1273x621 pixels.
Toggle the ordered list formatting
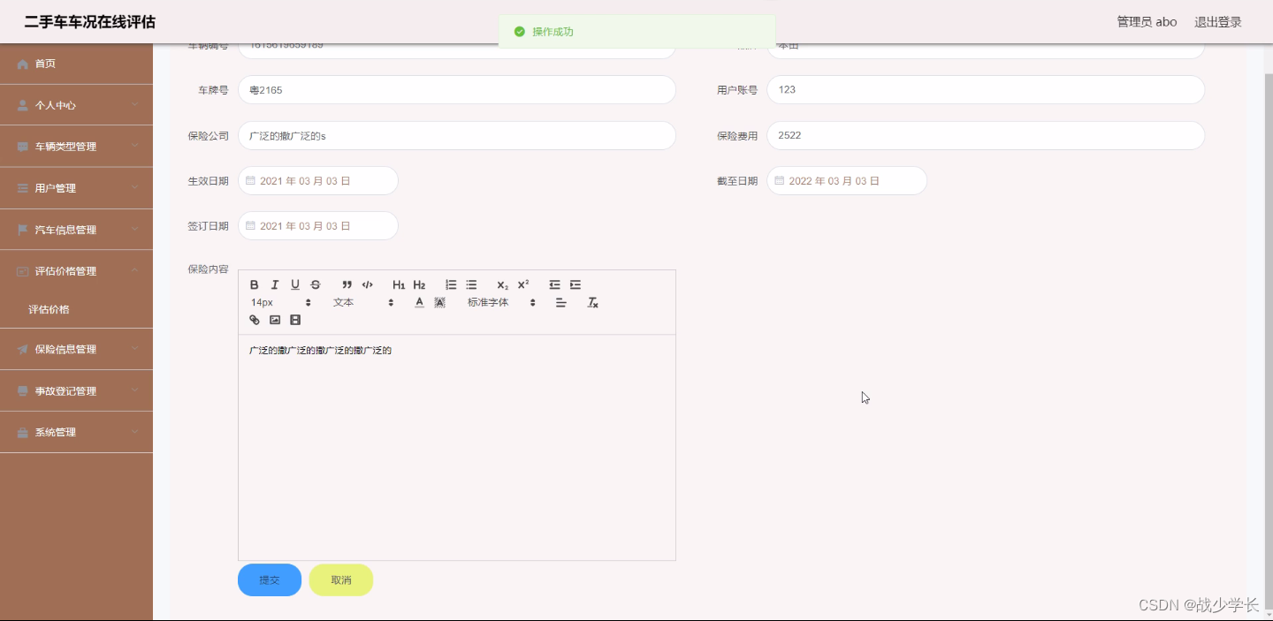point(451,284)
